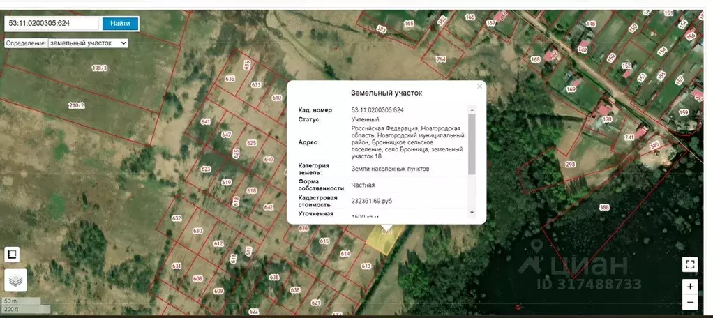Screen dimensions: 713x318
Task: Select parcel label 622 on map
Action: pos(254,312)
